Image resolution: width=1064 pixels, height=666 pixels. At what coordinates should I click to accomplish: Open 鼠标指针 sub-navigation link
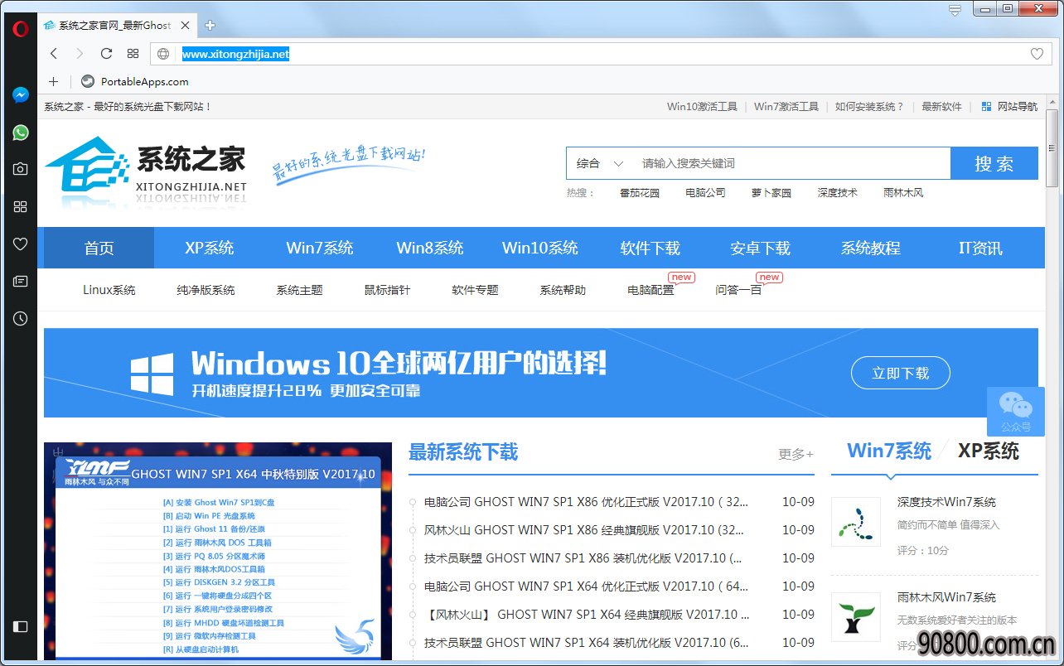[x=387, y=290]
